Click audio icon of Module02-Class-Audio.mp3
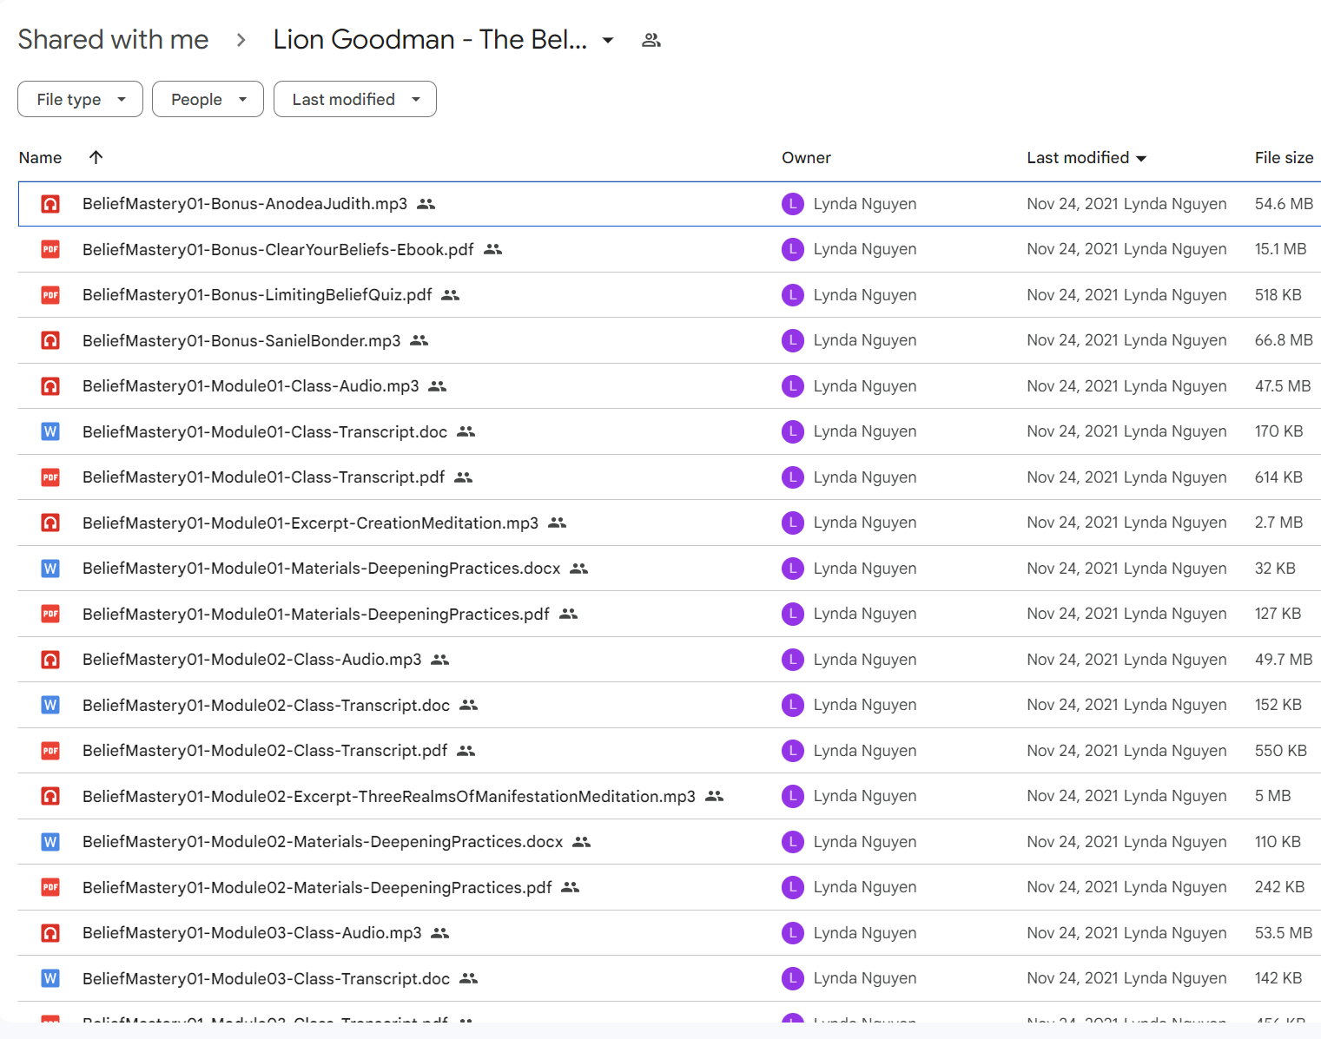Image resolution: width=1321 pixels, height=1039 pixels. 50,660
